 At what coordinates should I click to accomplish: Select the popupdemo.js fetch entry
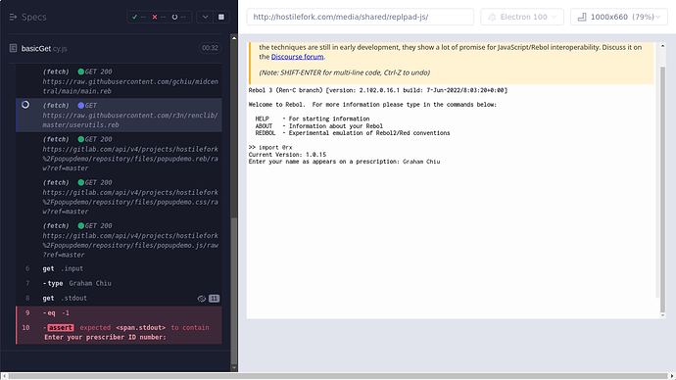(119, 240)
